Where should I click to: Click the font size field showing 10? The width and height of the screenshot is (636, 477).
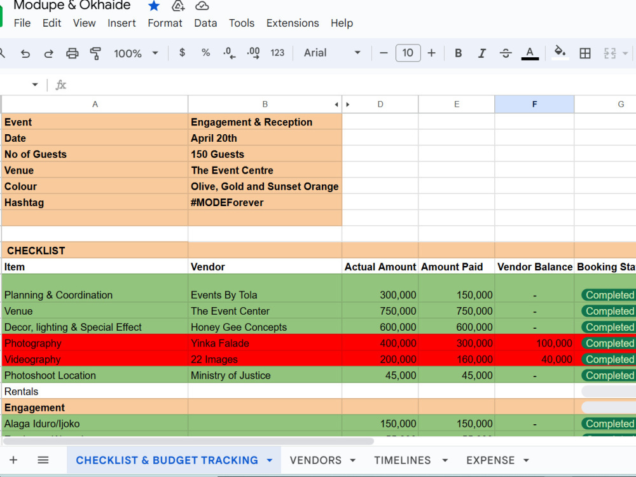(408, 53)
